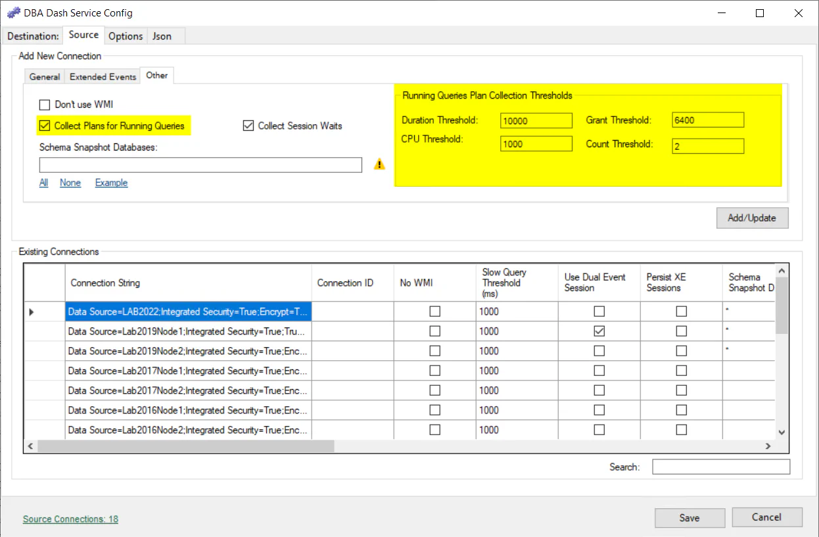The height and width of the screenshot is (537, 819).
Task: Open the Json tab
Action: (x=162, y=36)
